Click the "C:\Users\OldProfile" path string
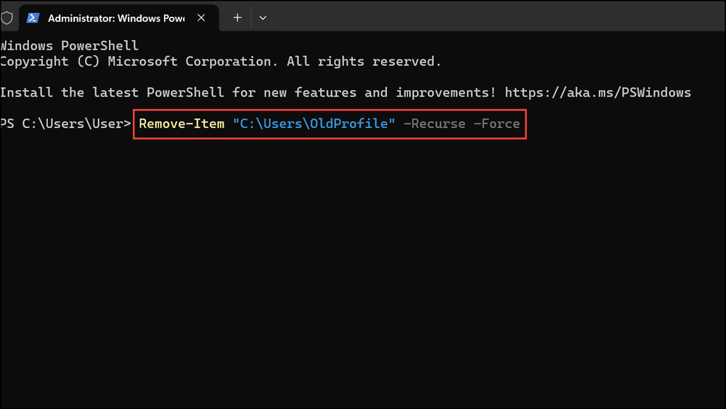This screenshot has width=726, height=409. tap(314, 123)
